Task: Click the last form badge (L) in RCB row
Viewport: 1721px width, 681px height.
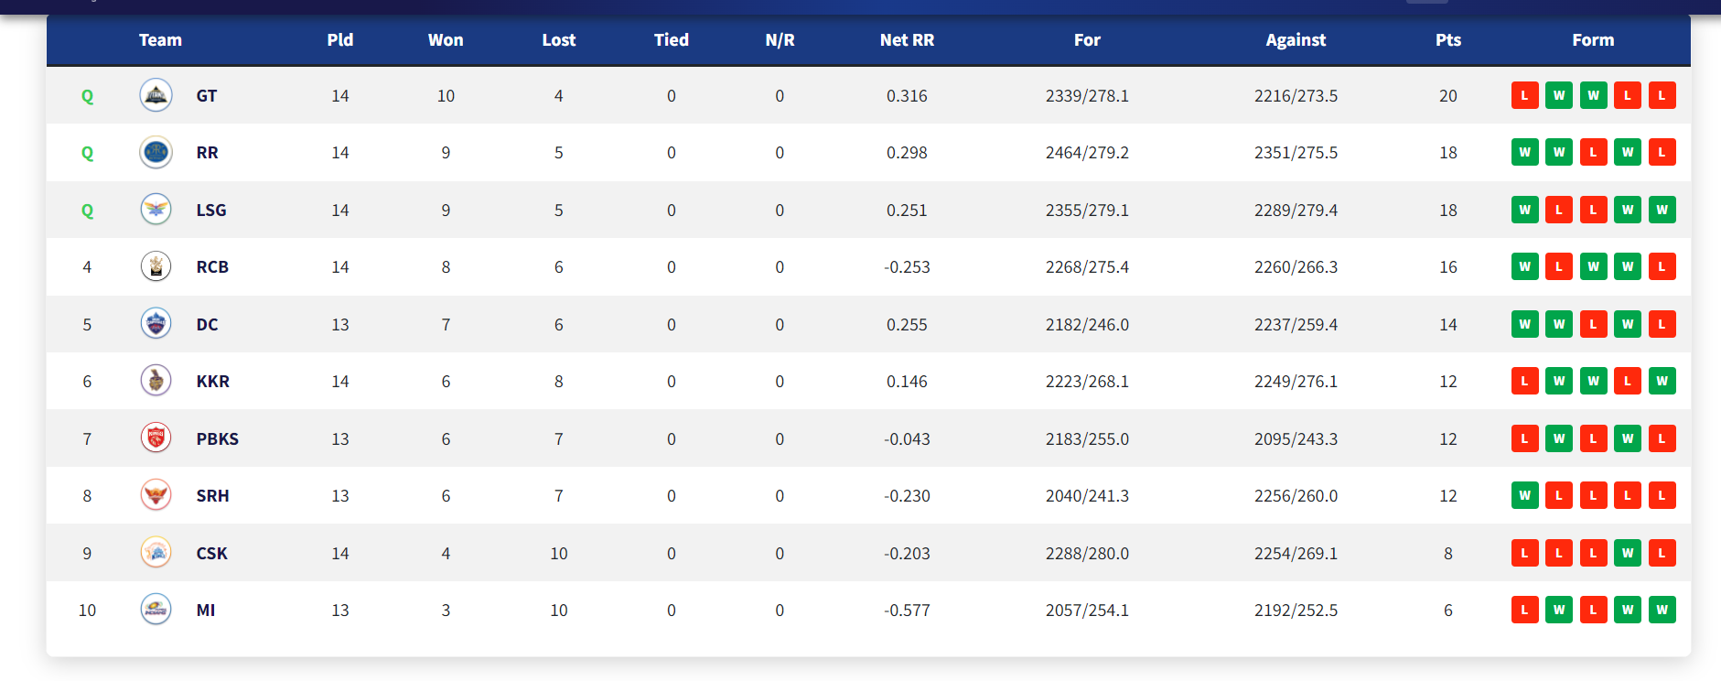Action: 1662,266
